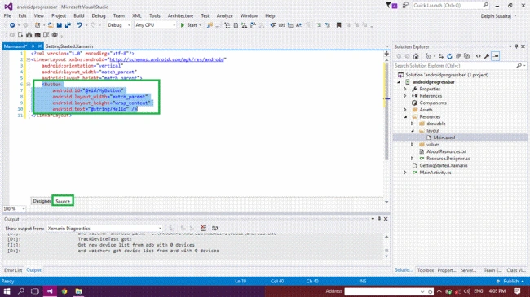Image resolution: width=530 pixels, height=297 pixels.
Task: Click the View Code icon in Solution Explorer
Action: tap(479, 56)
